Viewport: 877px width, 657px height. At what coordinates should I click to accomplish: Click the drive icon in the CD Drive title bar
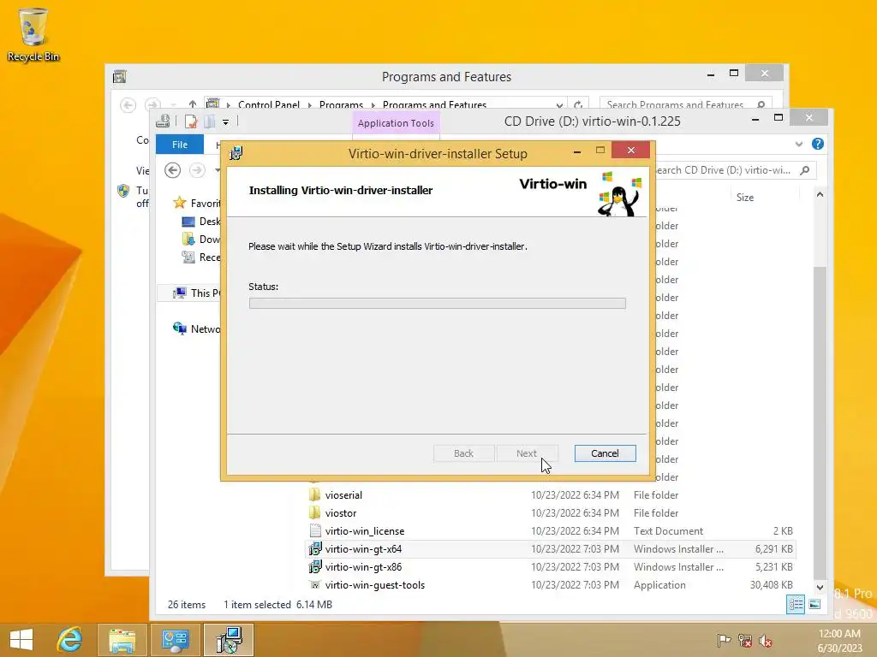pos(163,121)
